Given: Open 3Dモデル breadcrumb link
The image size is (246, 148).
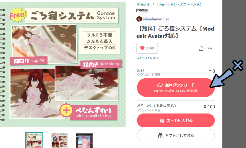Looking at the screenshot, I should [x=143, y=4].
